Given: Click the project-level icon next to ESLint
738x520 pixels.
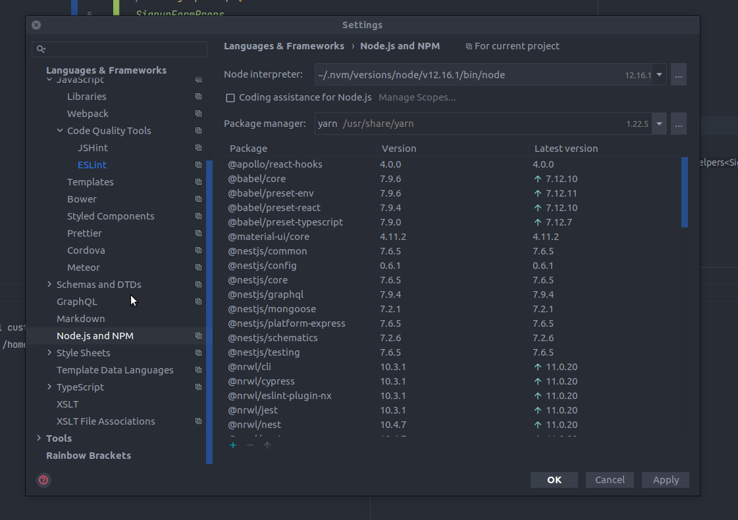Looking at the screenshot, I should 199,164.
